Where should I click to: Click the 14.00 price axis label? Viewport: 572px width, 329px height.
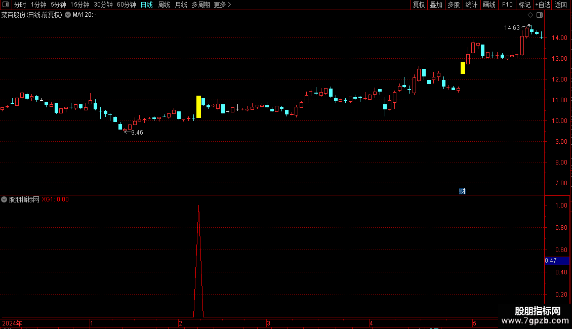click(x=559, y=38)
